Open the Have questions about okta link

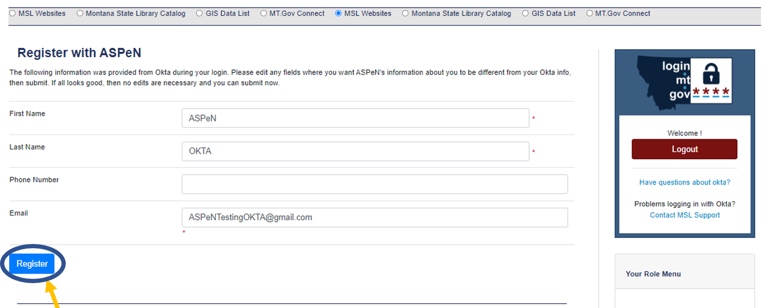coord(684,182)
